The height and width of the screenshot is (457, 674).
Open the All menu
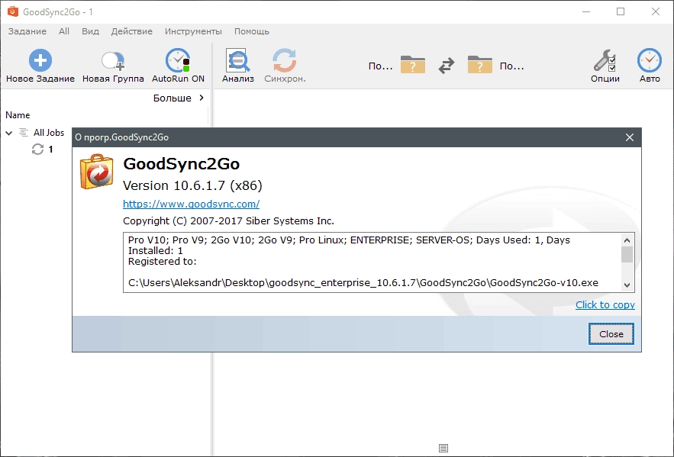click(x=64, y=31)
